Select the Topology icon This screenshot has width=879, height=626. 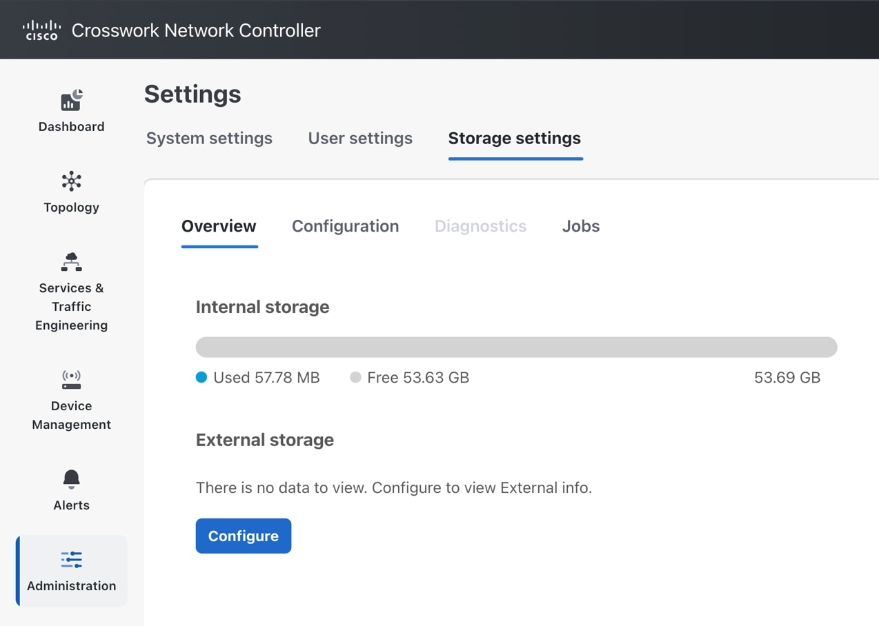(x=71, y=182)
